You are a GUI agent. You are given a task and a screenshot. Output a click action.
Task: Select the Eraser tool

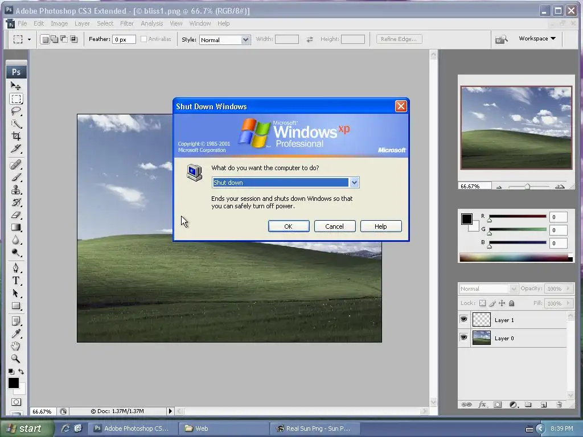(x=15, y=215)
